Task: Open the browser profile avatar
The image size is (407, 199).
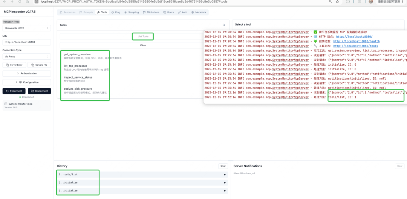Action: (371, 2)
